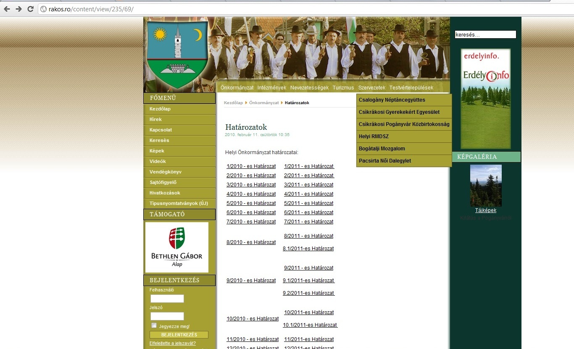Open the Szervezetek top menu
Image resolution: width=574 pixels, height=349 pixels.
tap(372, 88)
